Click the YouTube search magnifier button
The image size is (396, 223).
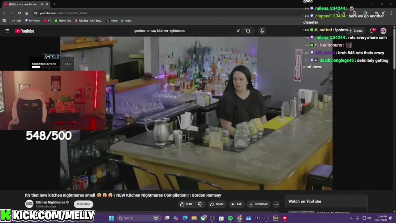point(248,31)
